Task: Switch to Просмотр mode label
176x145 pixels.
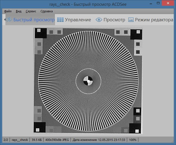Action: (114, 20)
